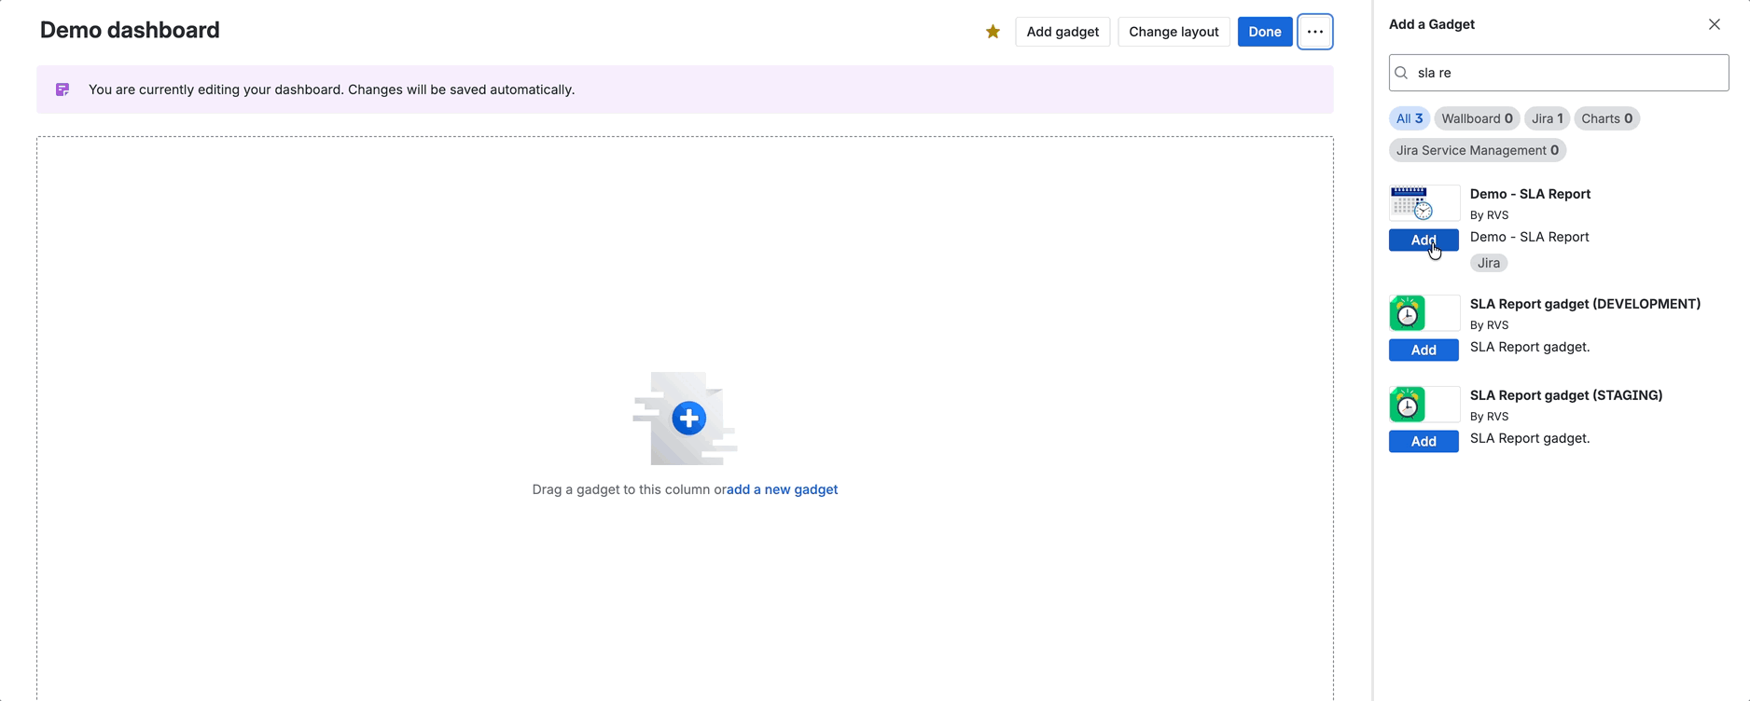Select the All 3 filter tab
Screen dimensions: 1750x701
[1409, 118]
